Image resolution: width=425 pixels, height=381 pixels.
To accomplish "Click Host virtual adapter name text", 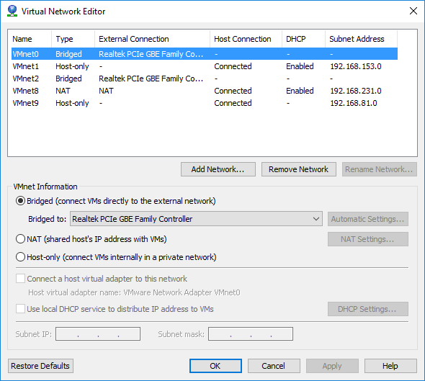I will point(134,292).
